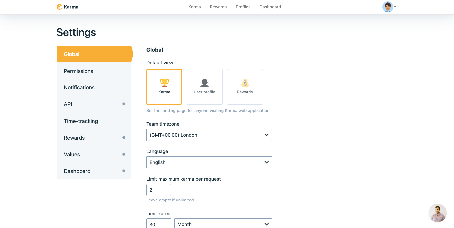Click the 'Language' label

(157, 151)
